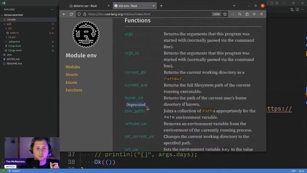Click the webcam overlay of Tim McNamara
Screen dimensions: 307x173
click(x=32, y=153)
